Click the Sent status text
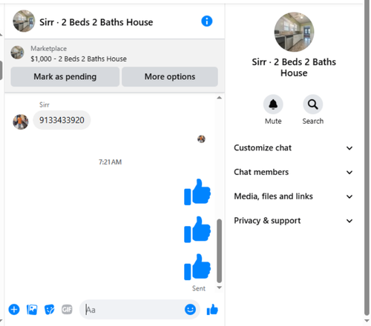The width and height of the screenshot is (371, 326). point(199,288)
